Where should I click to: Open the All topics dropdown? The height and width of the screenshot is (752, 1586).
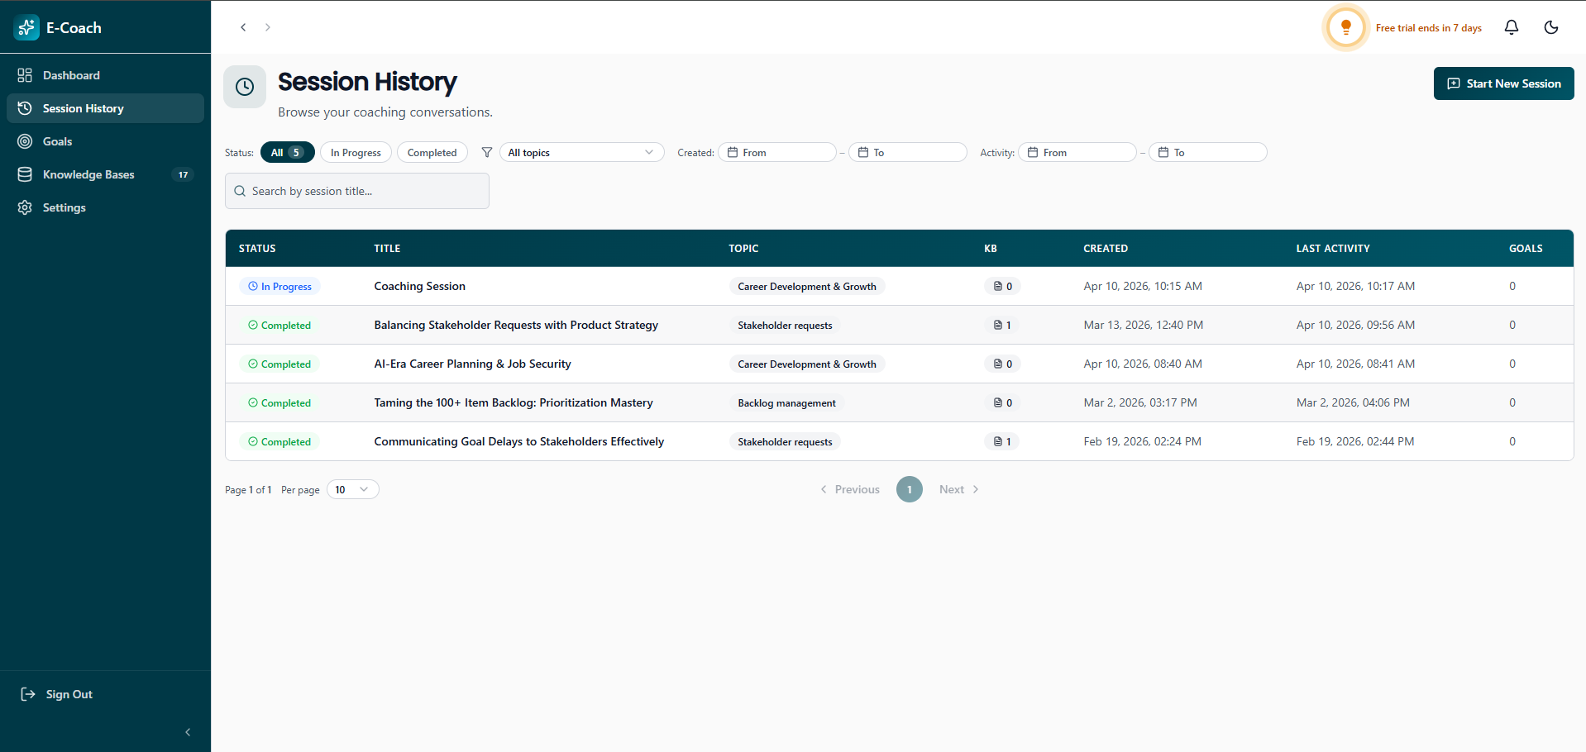pos(581,152)
